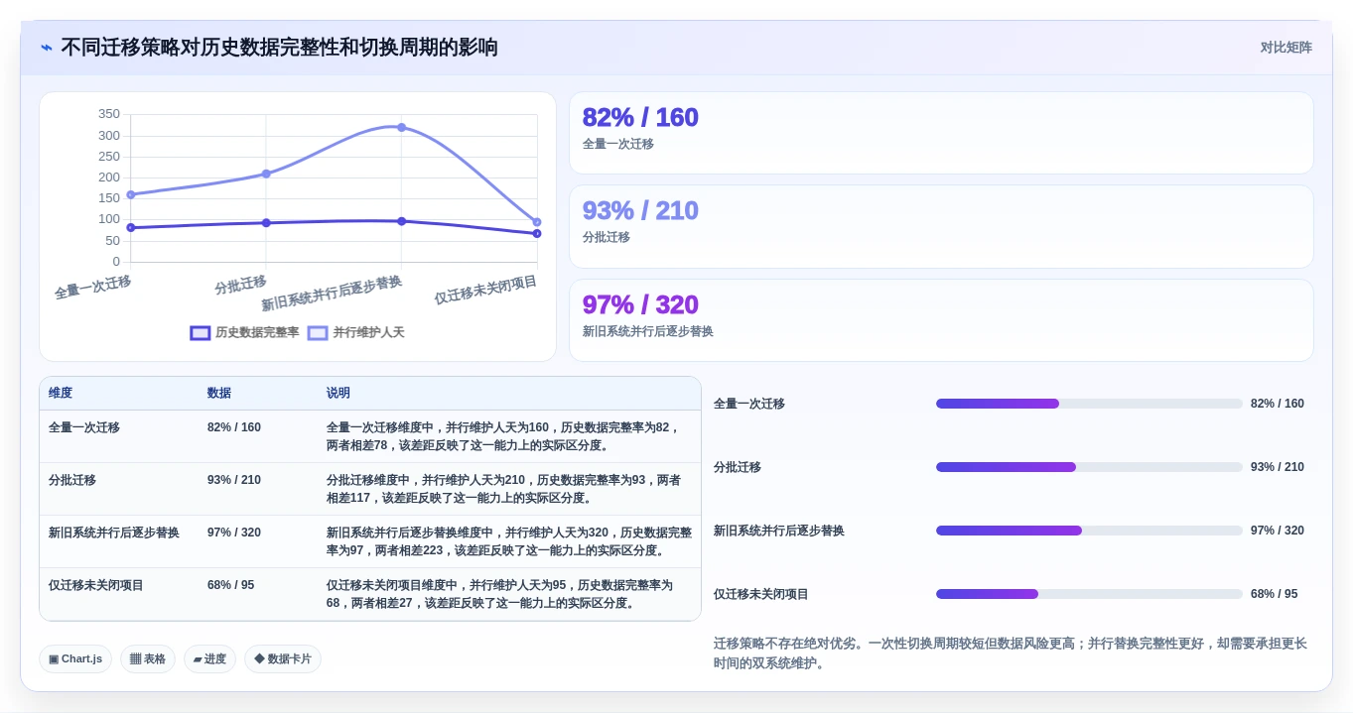
Task: Click the 维度 column header
Action: (61, 394)
